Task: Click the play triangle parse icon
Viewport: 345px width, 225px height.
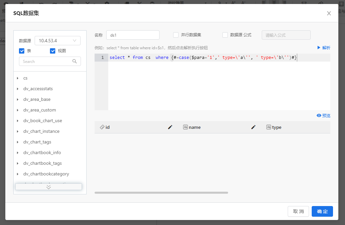Action: point(319,48)
